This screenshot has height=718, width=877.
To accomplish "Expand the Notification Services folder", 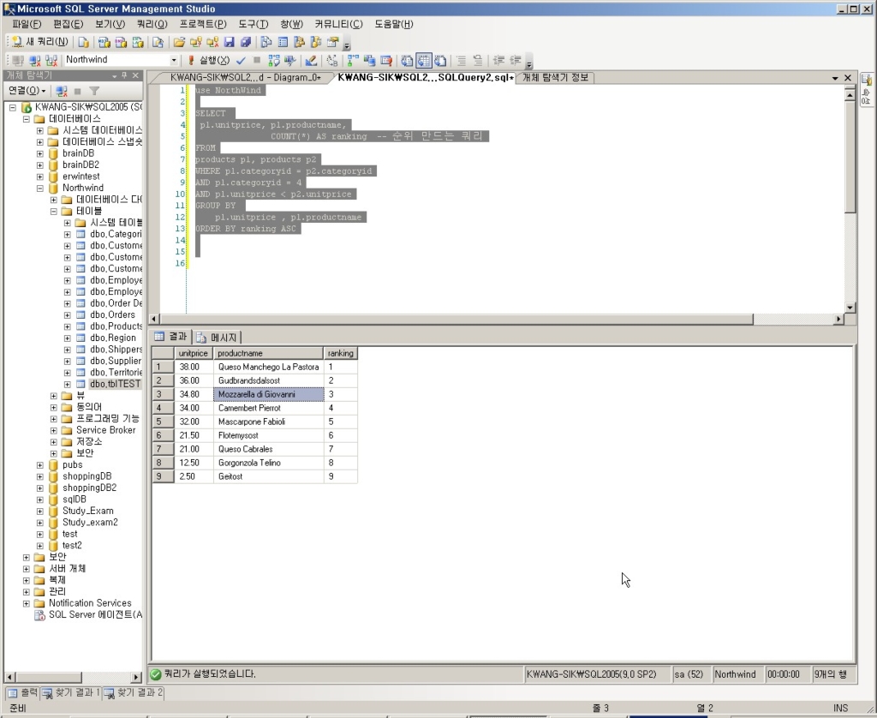I will (27, 603).
